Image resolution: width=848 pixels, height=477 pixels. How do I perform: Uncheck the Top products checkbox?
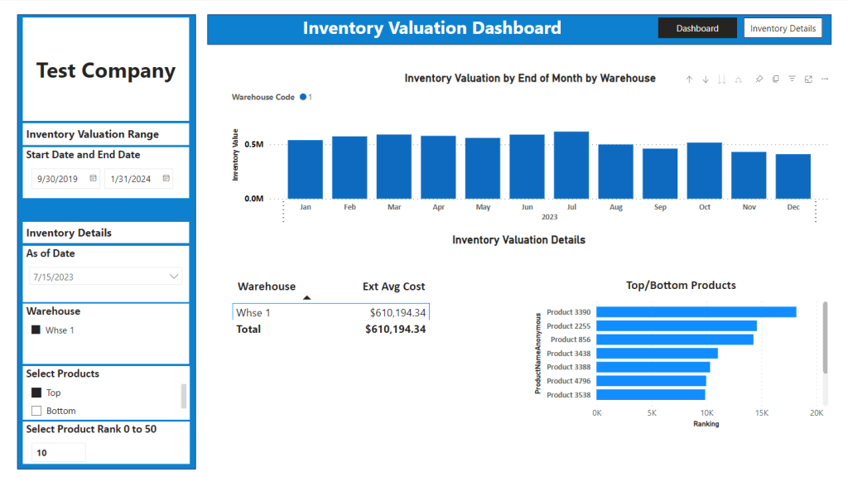click(36, 393)
